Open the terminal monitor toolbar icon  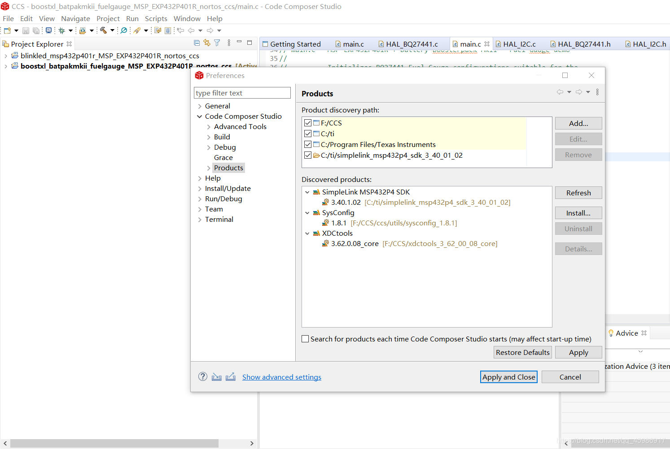point(49,30)
